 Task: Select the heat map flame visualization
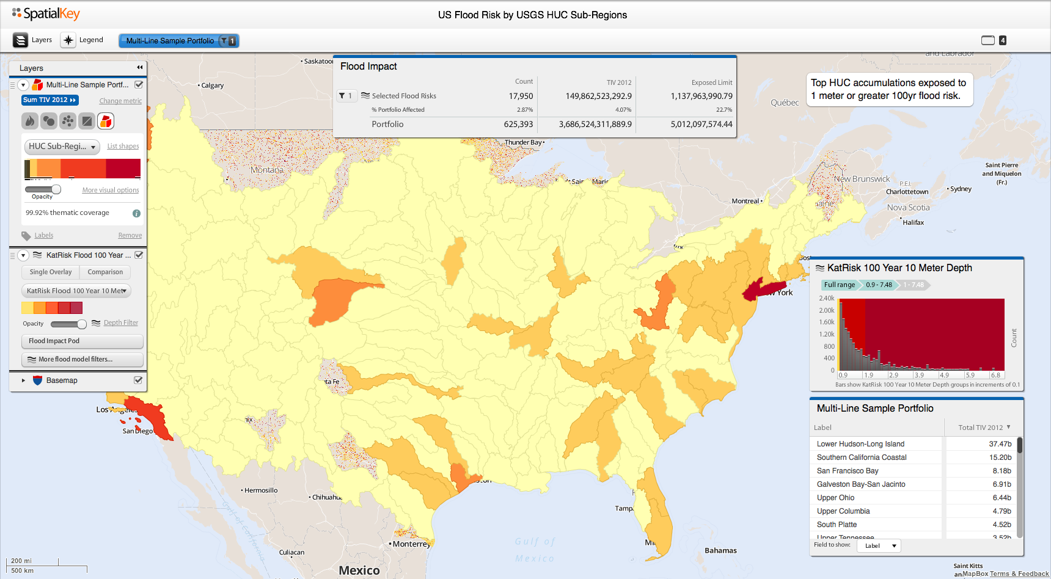point(30,121)
